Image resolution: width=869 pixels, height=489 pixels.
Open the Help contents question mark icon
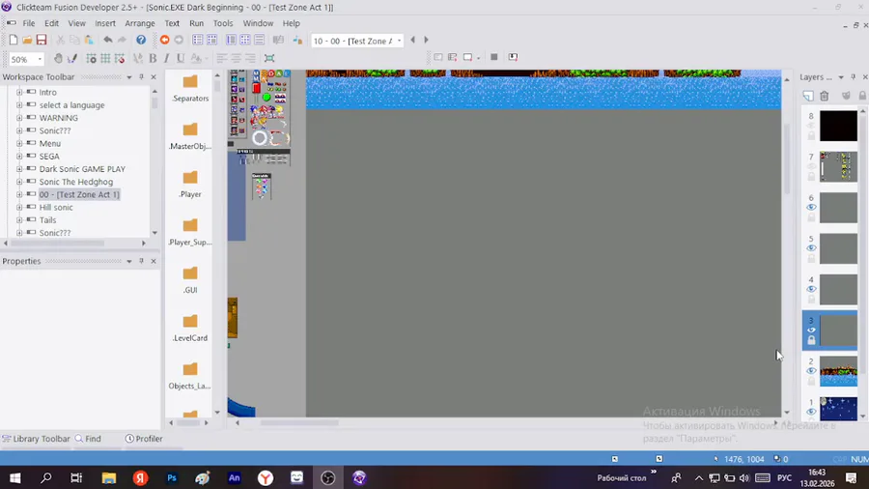tap(141, 40)
